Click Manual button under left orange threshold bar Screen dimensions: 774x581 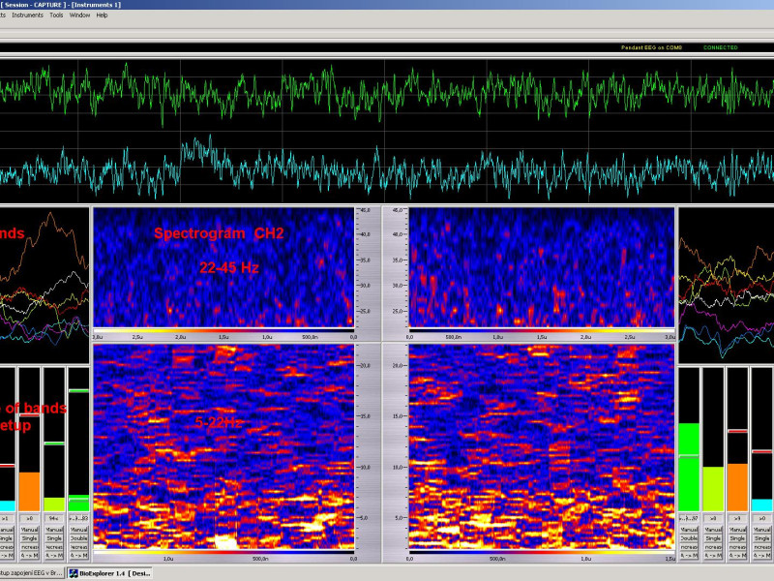coord(29,531)
